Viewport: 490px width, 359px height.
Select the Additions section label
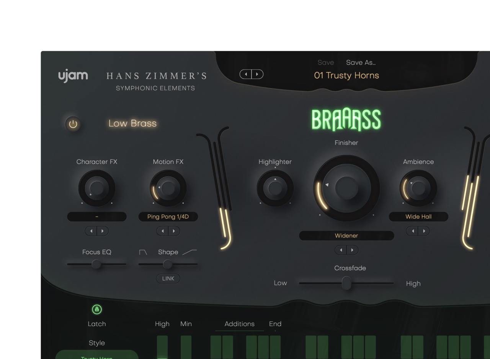point(240,324)
